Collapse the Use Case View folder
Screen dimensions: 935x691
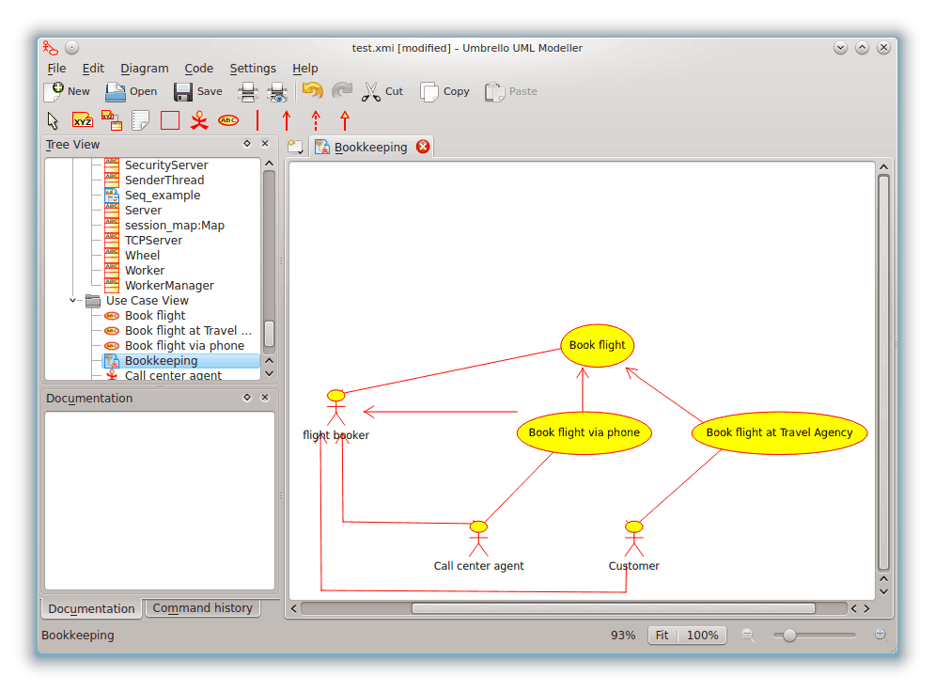point(73,301)
